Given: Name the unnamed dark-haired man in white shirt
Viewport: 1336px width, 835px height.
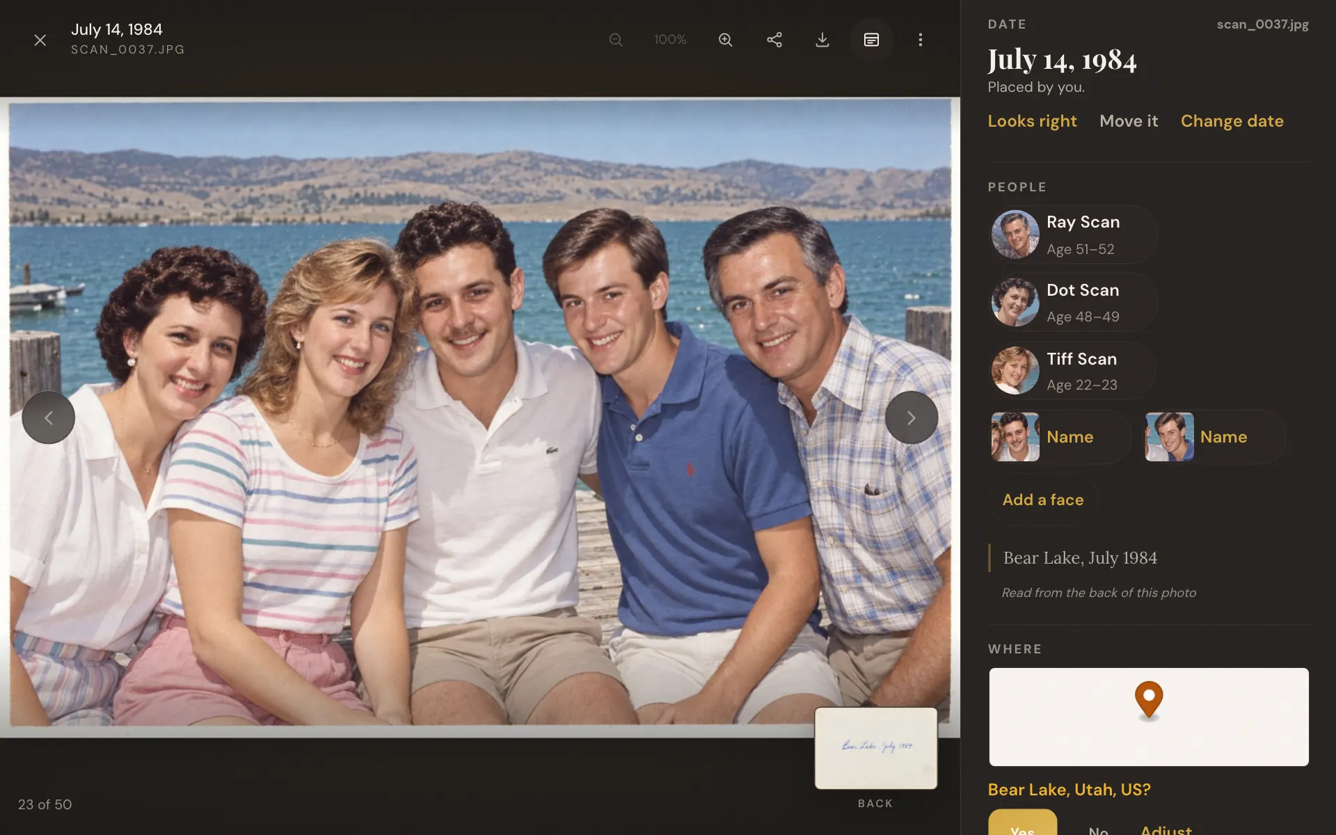Looking at the screenshot, I should [1060, 437].
